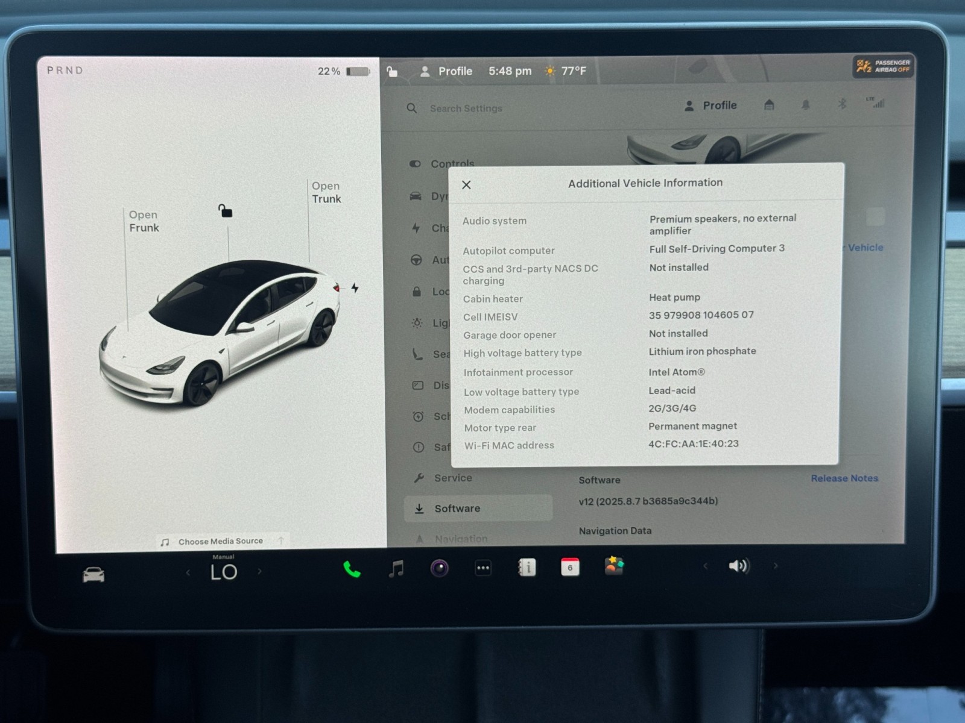Select the Software settings menu
This screenshot has height=723, width=965.
(478, 508)
